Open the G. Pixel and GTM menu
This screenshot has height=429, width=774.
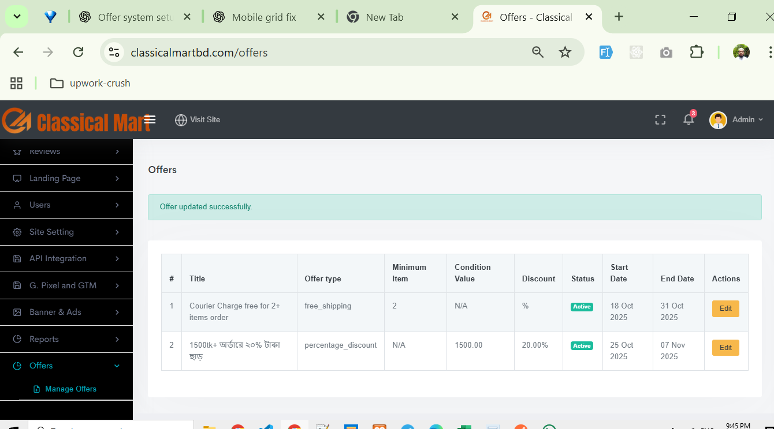point(66,285)
